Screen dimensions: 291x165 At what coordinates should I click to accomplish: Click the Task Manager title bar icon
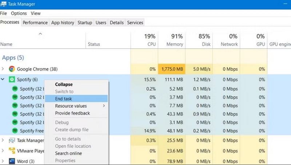(4, 4)
